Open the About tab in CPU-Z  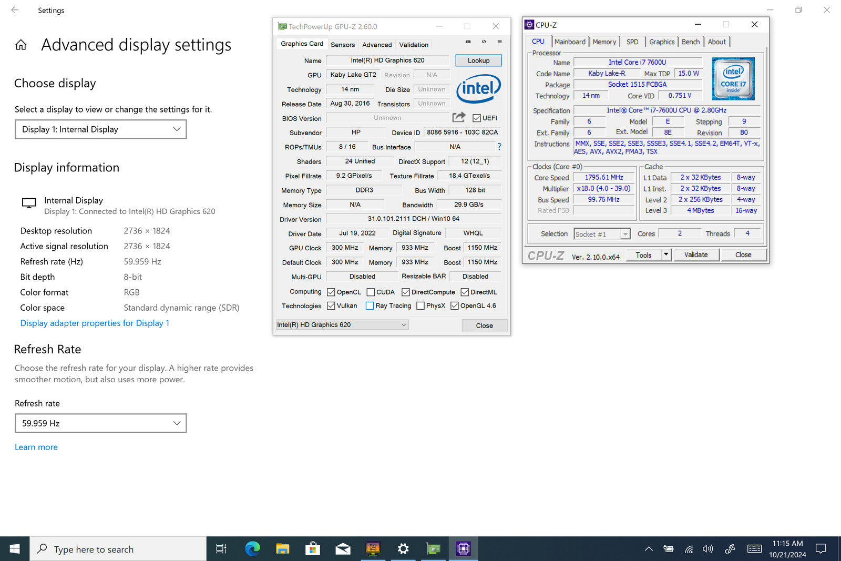(717, 42)
